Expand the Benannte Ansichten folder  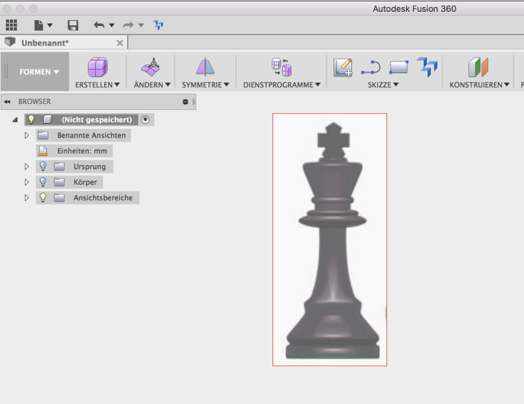point(27,136)
